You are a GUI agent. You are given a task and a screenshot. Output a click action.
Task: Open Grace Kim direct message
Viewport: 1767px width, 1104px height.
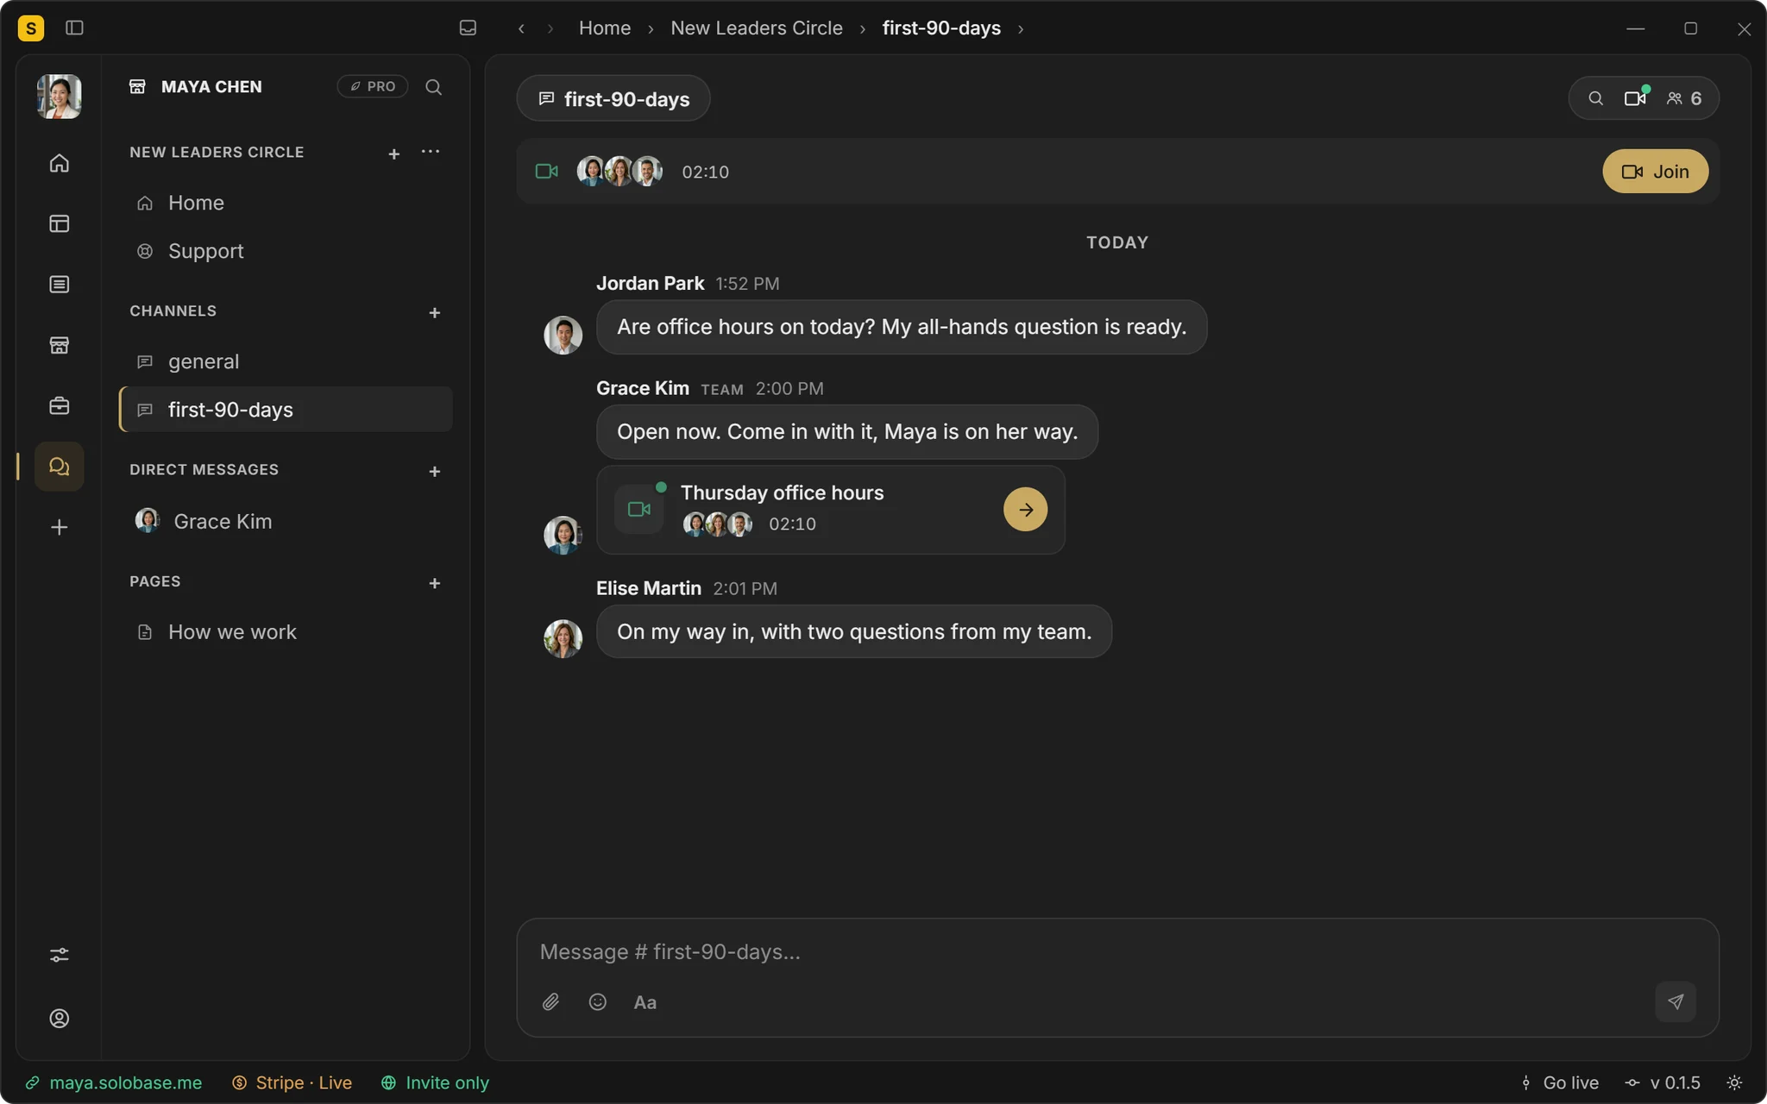coord(286,521)
